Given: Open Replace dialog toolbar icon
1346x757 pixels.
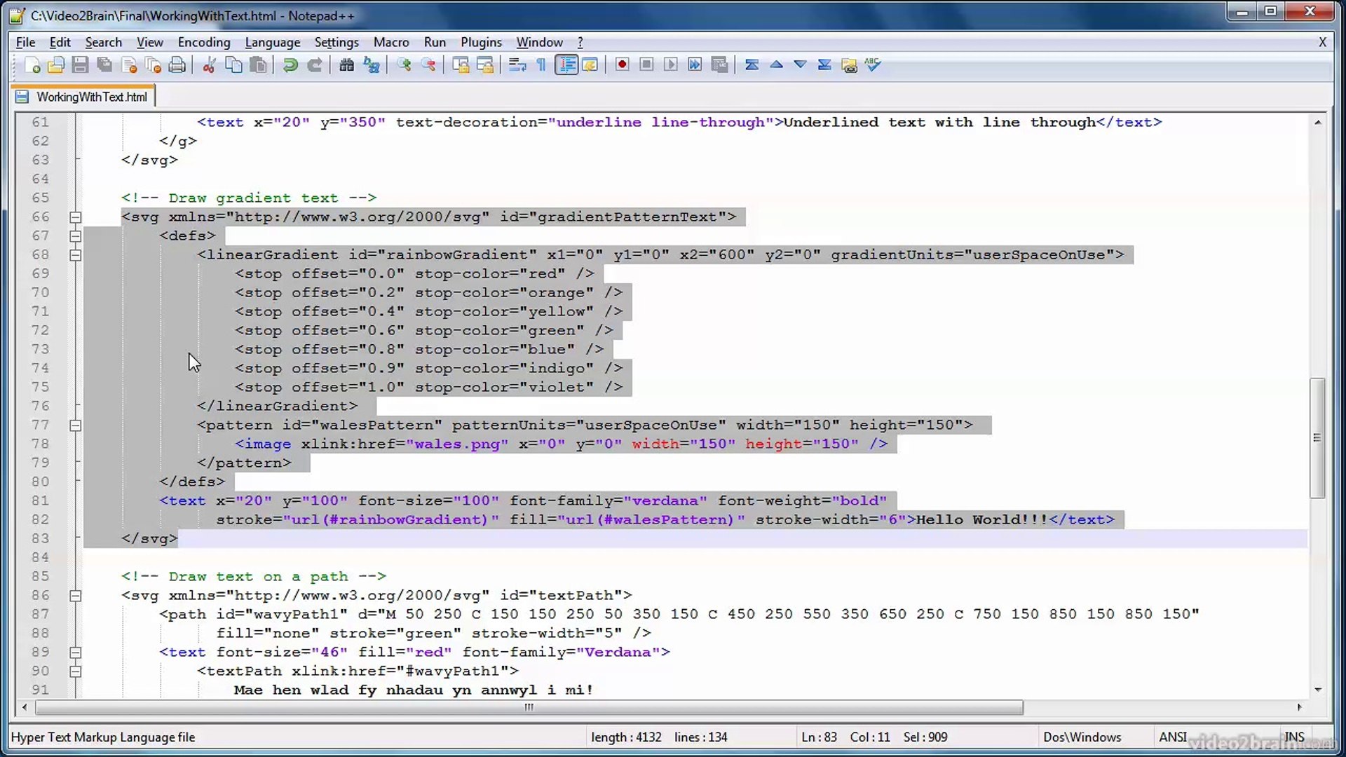Looking at the screenshot, I should click(372, 65).
